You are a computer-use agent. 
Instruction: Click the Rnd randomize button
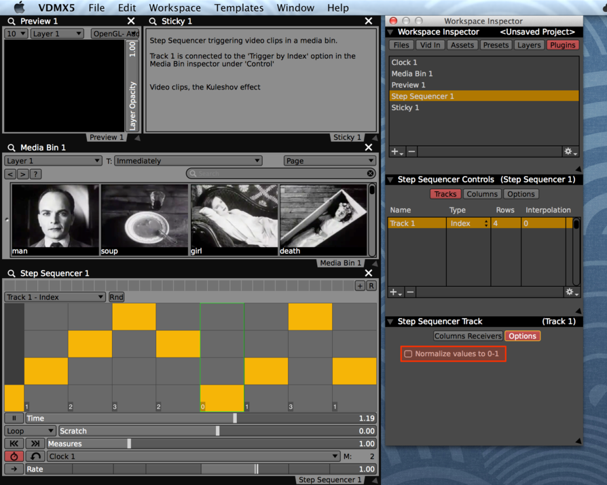tap(116, 297)
